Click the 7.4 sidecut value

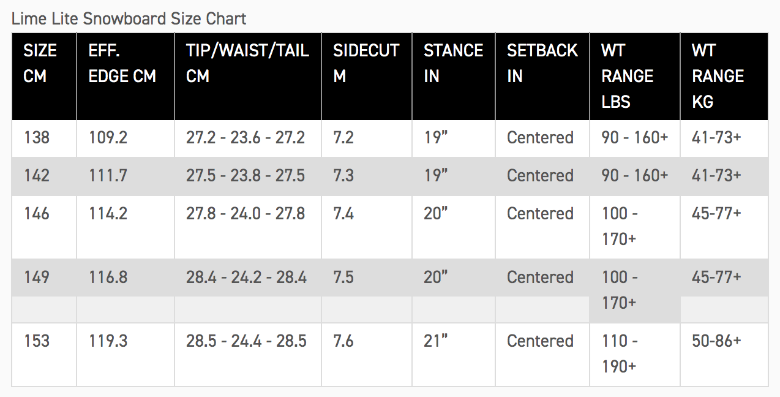pos(343,214)
